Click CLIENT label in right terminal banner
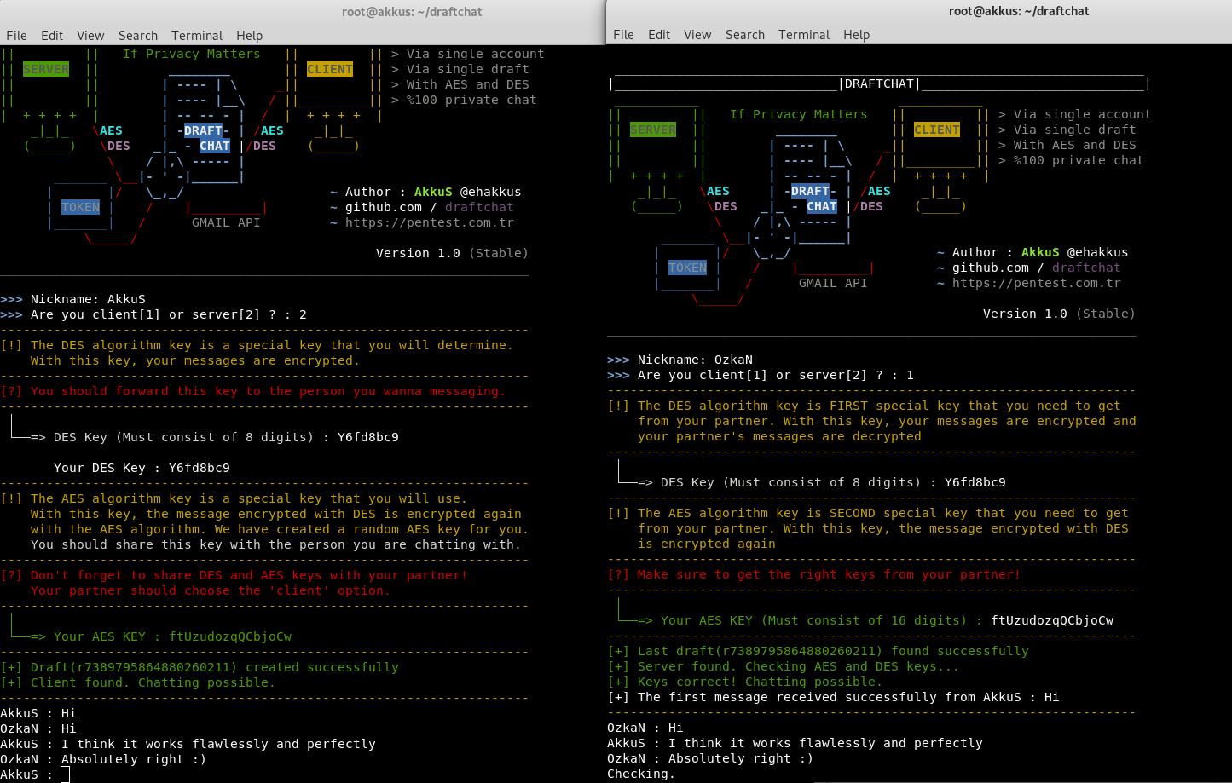 (937, 130)
